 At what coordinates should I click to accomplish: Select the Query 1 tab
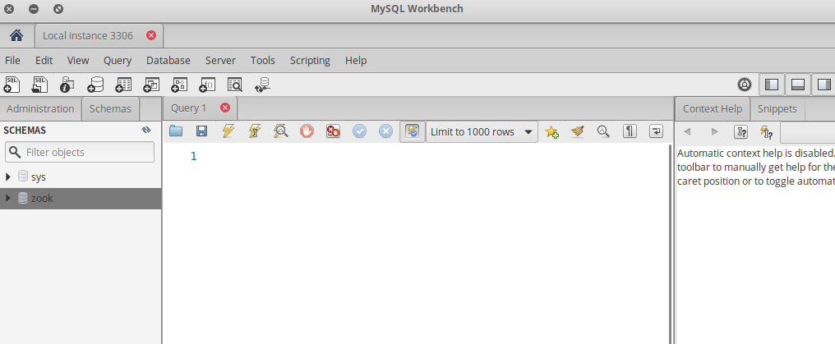pyautogui.click(x=188, y=108)
